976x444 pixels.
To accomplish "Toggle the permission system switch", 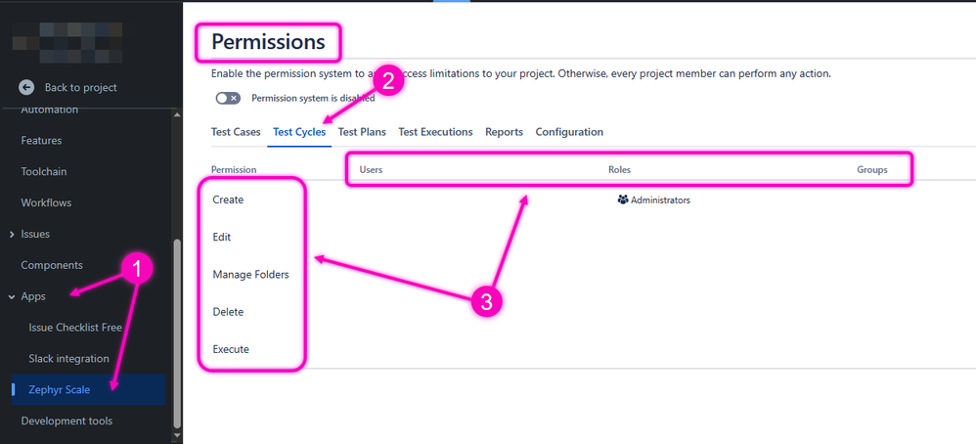I will 228,98.
